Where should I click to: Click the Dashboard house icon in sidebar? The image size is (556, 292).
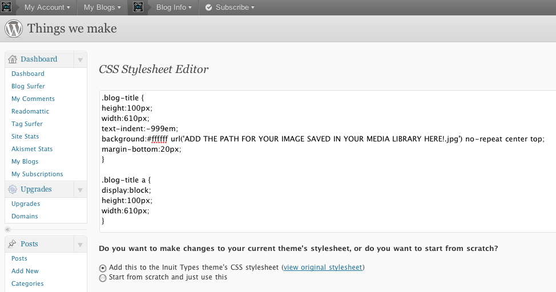pyautogui.click(x=13, y=59)
